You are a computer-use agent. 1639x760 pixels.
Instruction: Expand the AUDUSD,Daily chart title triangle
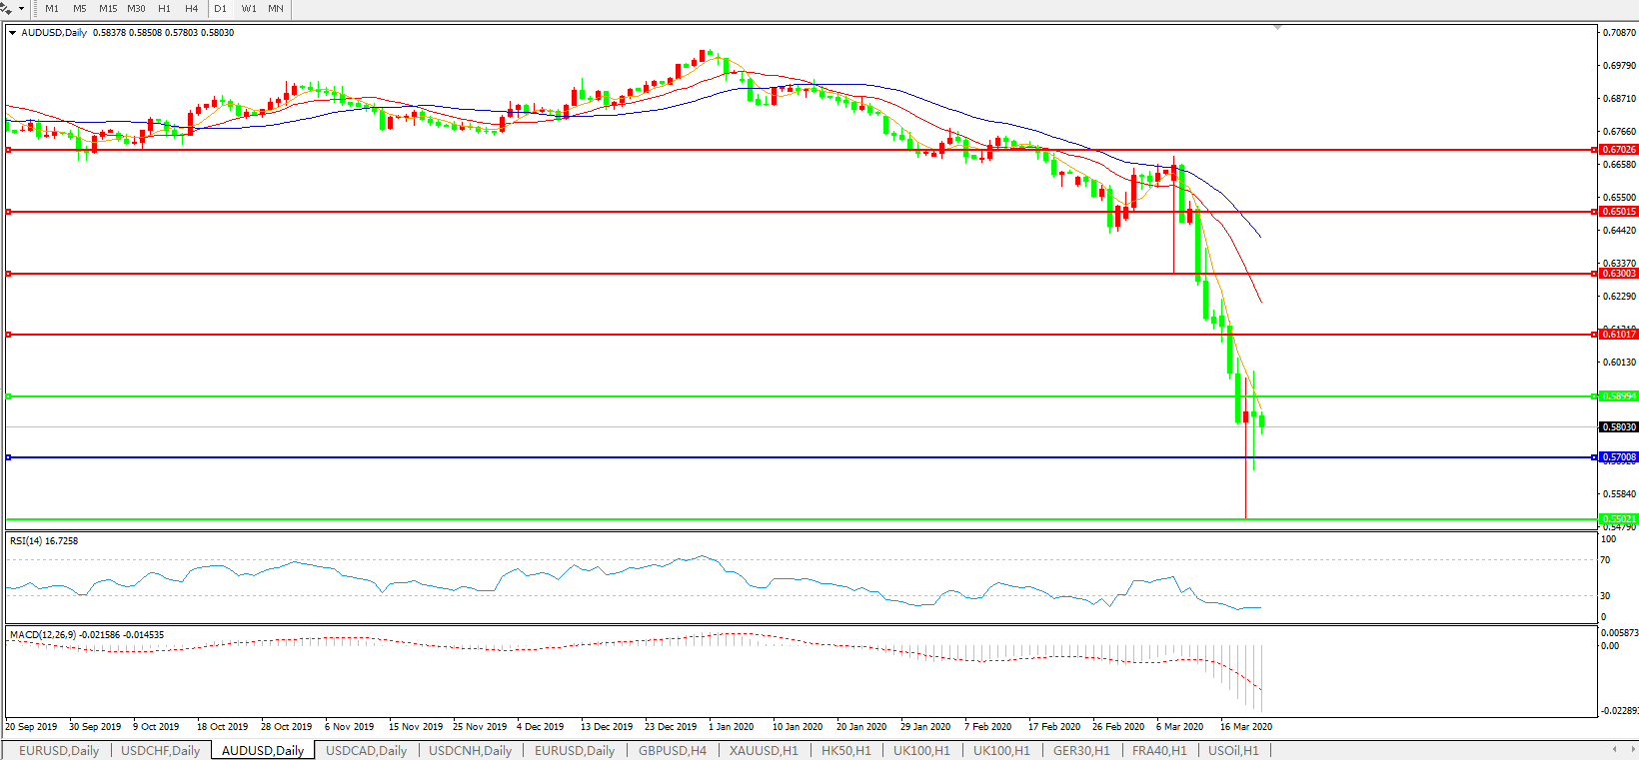[12, 33]
